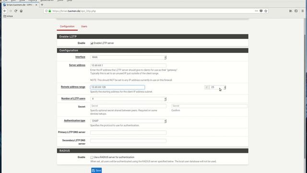307x173 pixels.
Task: Go back with the browser back arrow
Action: (5, 11)
